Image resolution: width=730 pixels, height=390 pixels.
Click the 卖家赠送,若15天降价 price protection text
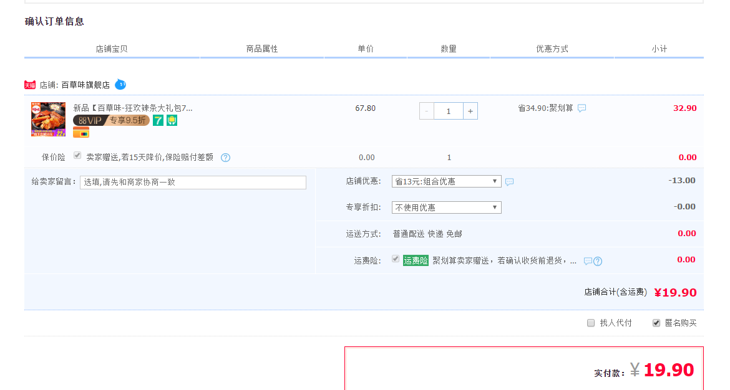(x=150, y=157)
